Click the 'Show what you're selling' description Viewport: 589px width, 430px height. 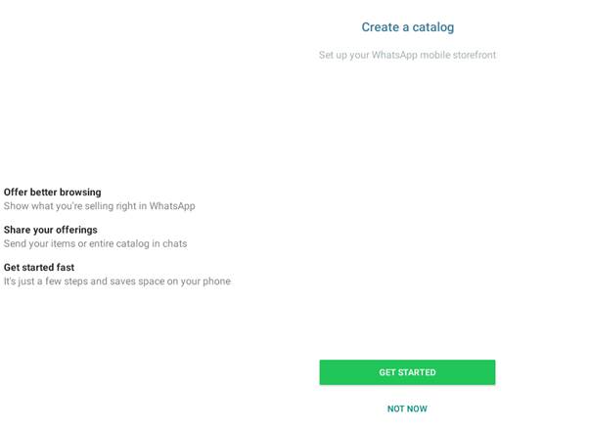(99, 206)
